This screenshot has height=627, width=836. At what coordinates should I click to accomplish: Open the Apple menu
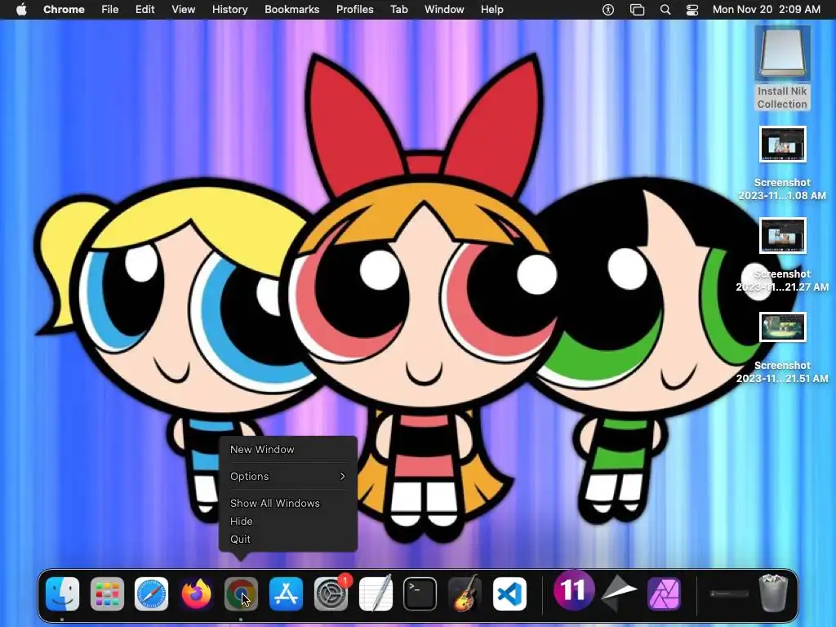[21, 10]
